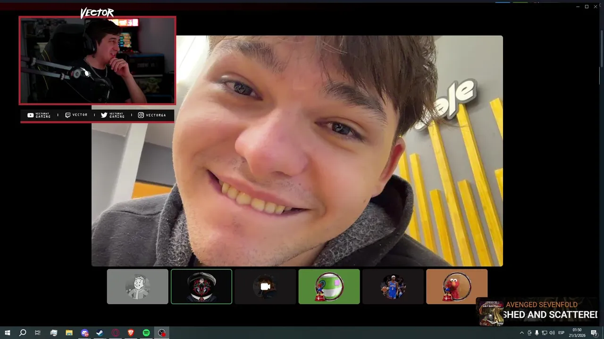
Task: Click the taskbar icon left of File Explorer
Action: [x=54, y=333]
